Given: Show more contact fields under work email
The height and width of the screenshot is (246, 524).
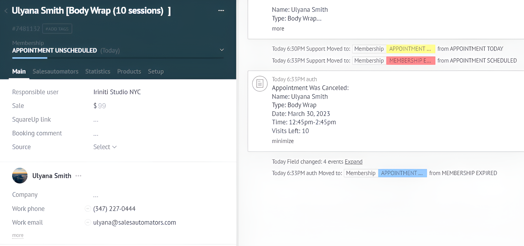Looking at the screenshot, I should coord(18,235).
